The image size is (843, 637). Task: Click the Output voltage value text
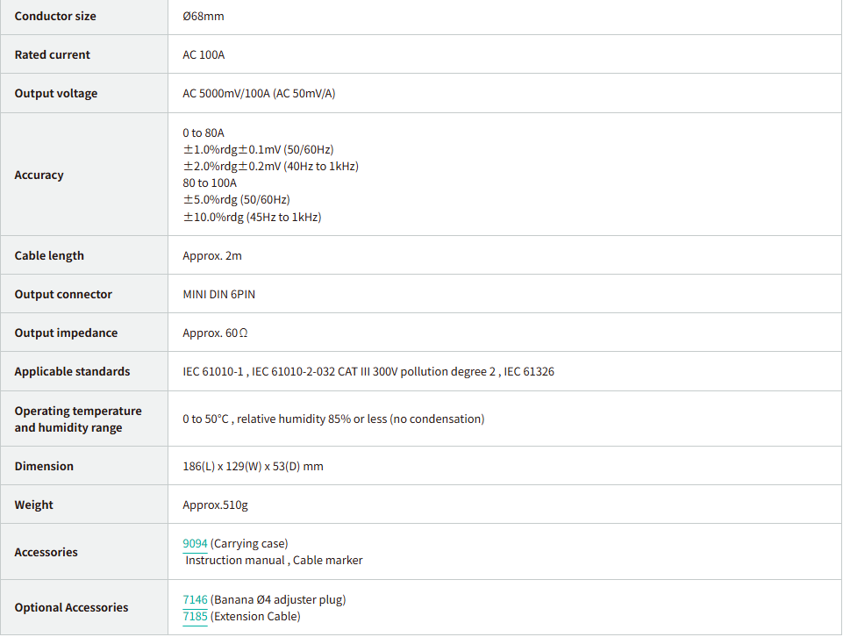click(x=259, y=94)
